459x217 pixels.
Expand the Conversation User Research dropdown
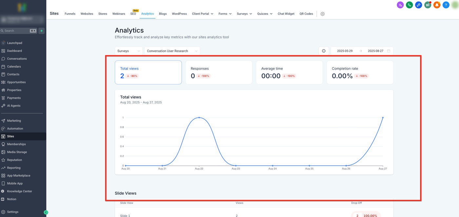(172, 51)
